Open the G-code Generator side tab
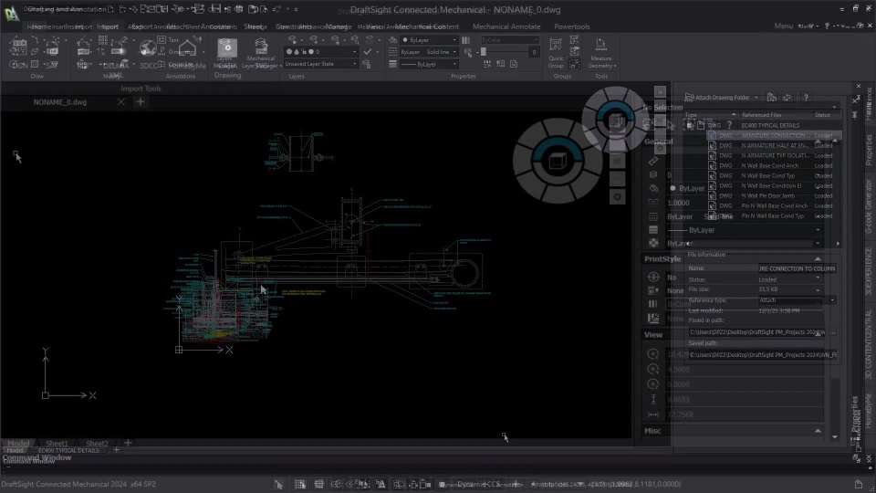Screen dimensions: 876x493 (x=868, y=206)
